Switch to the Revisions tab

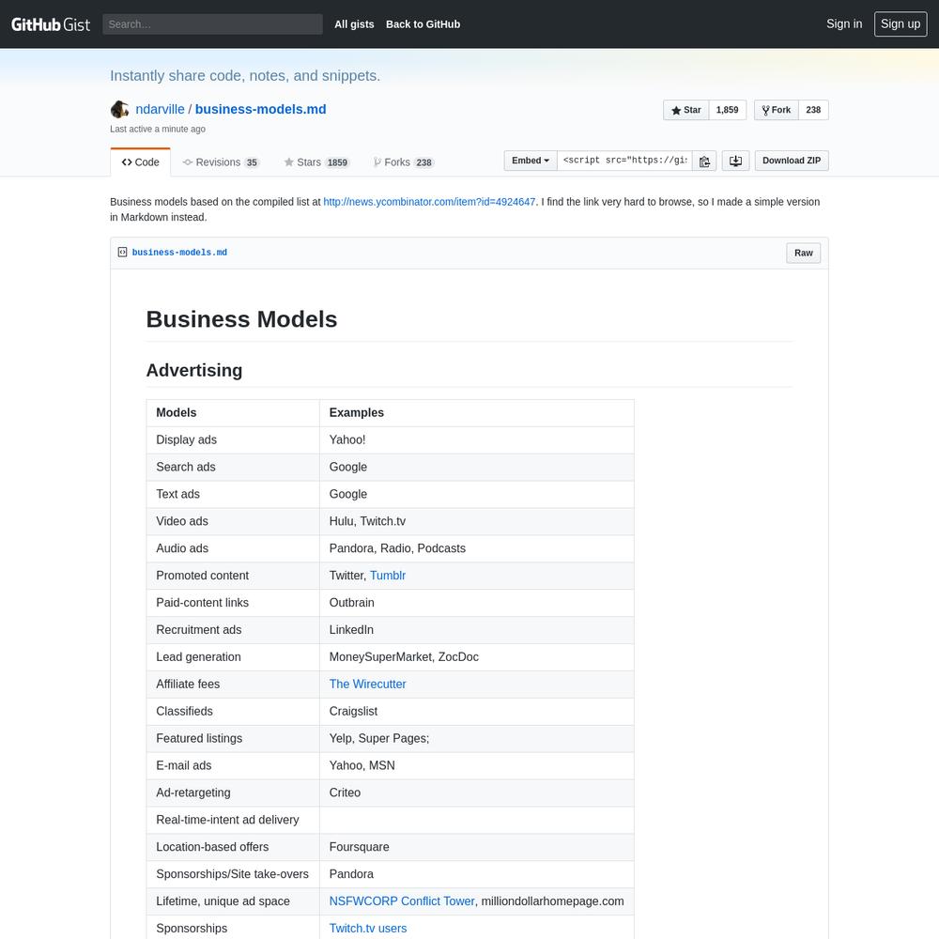click(221, 162)
